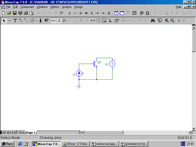Click the vertical scrollbar down arrow

[x=193, y=128]
